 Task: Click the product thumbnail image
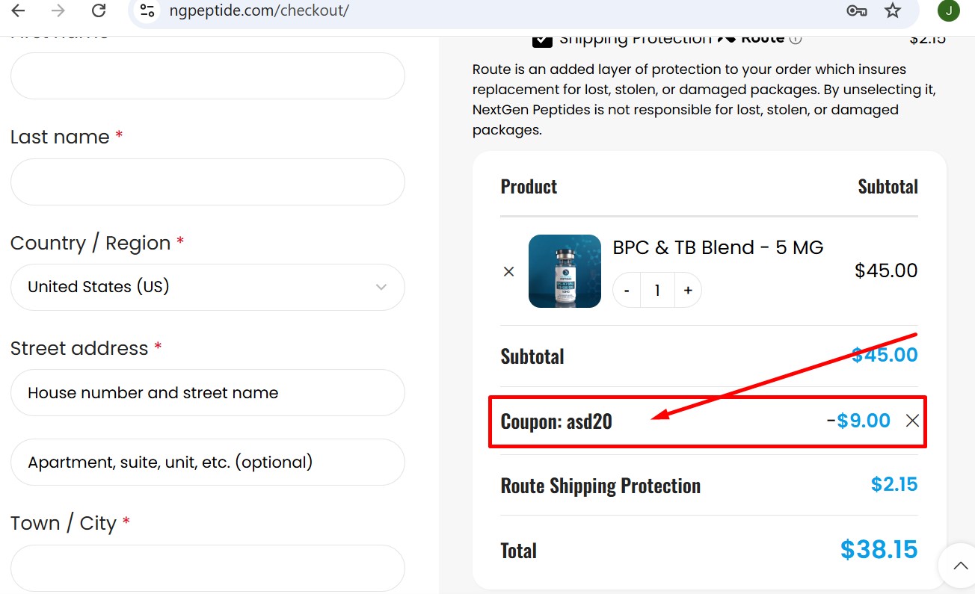[x=565, y=271]
